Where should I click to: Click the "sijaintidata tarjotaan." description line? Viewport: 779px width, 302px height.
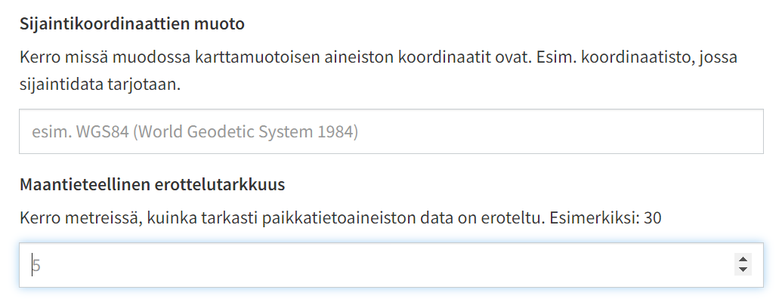click(x=100, y=84)
